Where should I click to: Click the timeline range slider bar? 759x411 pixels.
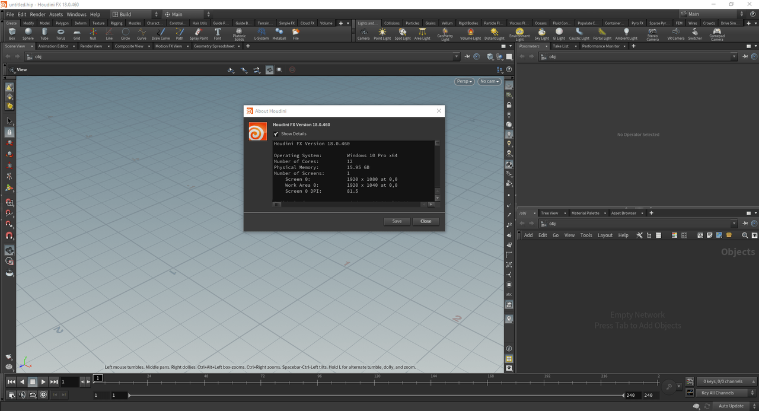coord(376,395)
